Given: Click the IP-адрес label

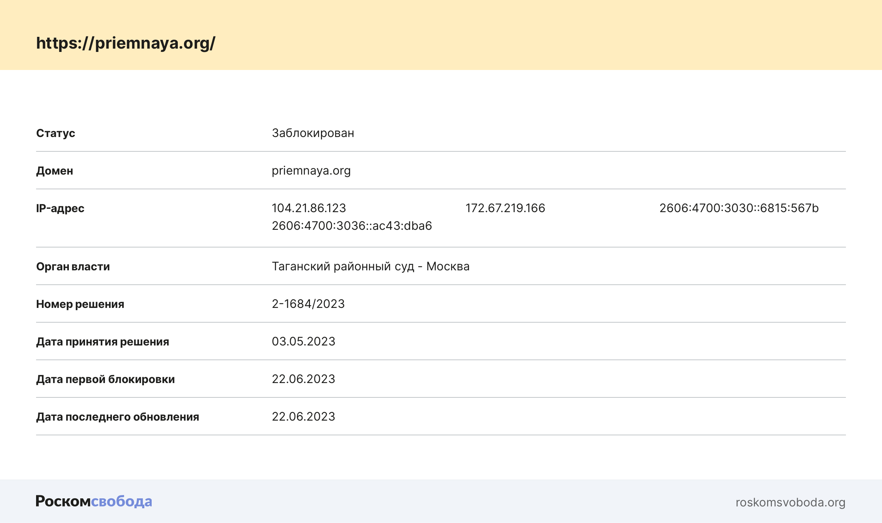Looking at the screenshot, I should pos(60,208).
